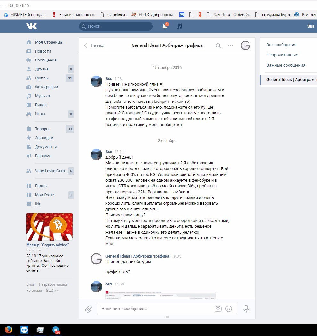Click the paperclip attach icon
This screenshot has width=317, height=336.
pos(88,309)
